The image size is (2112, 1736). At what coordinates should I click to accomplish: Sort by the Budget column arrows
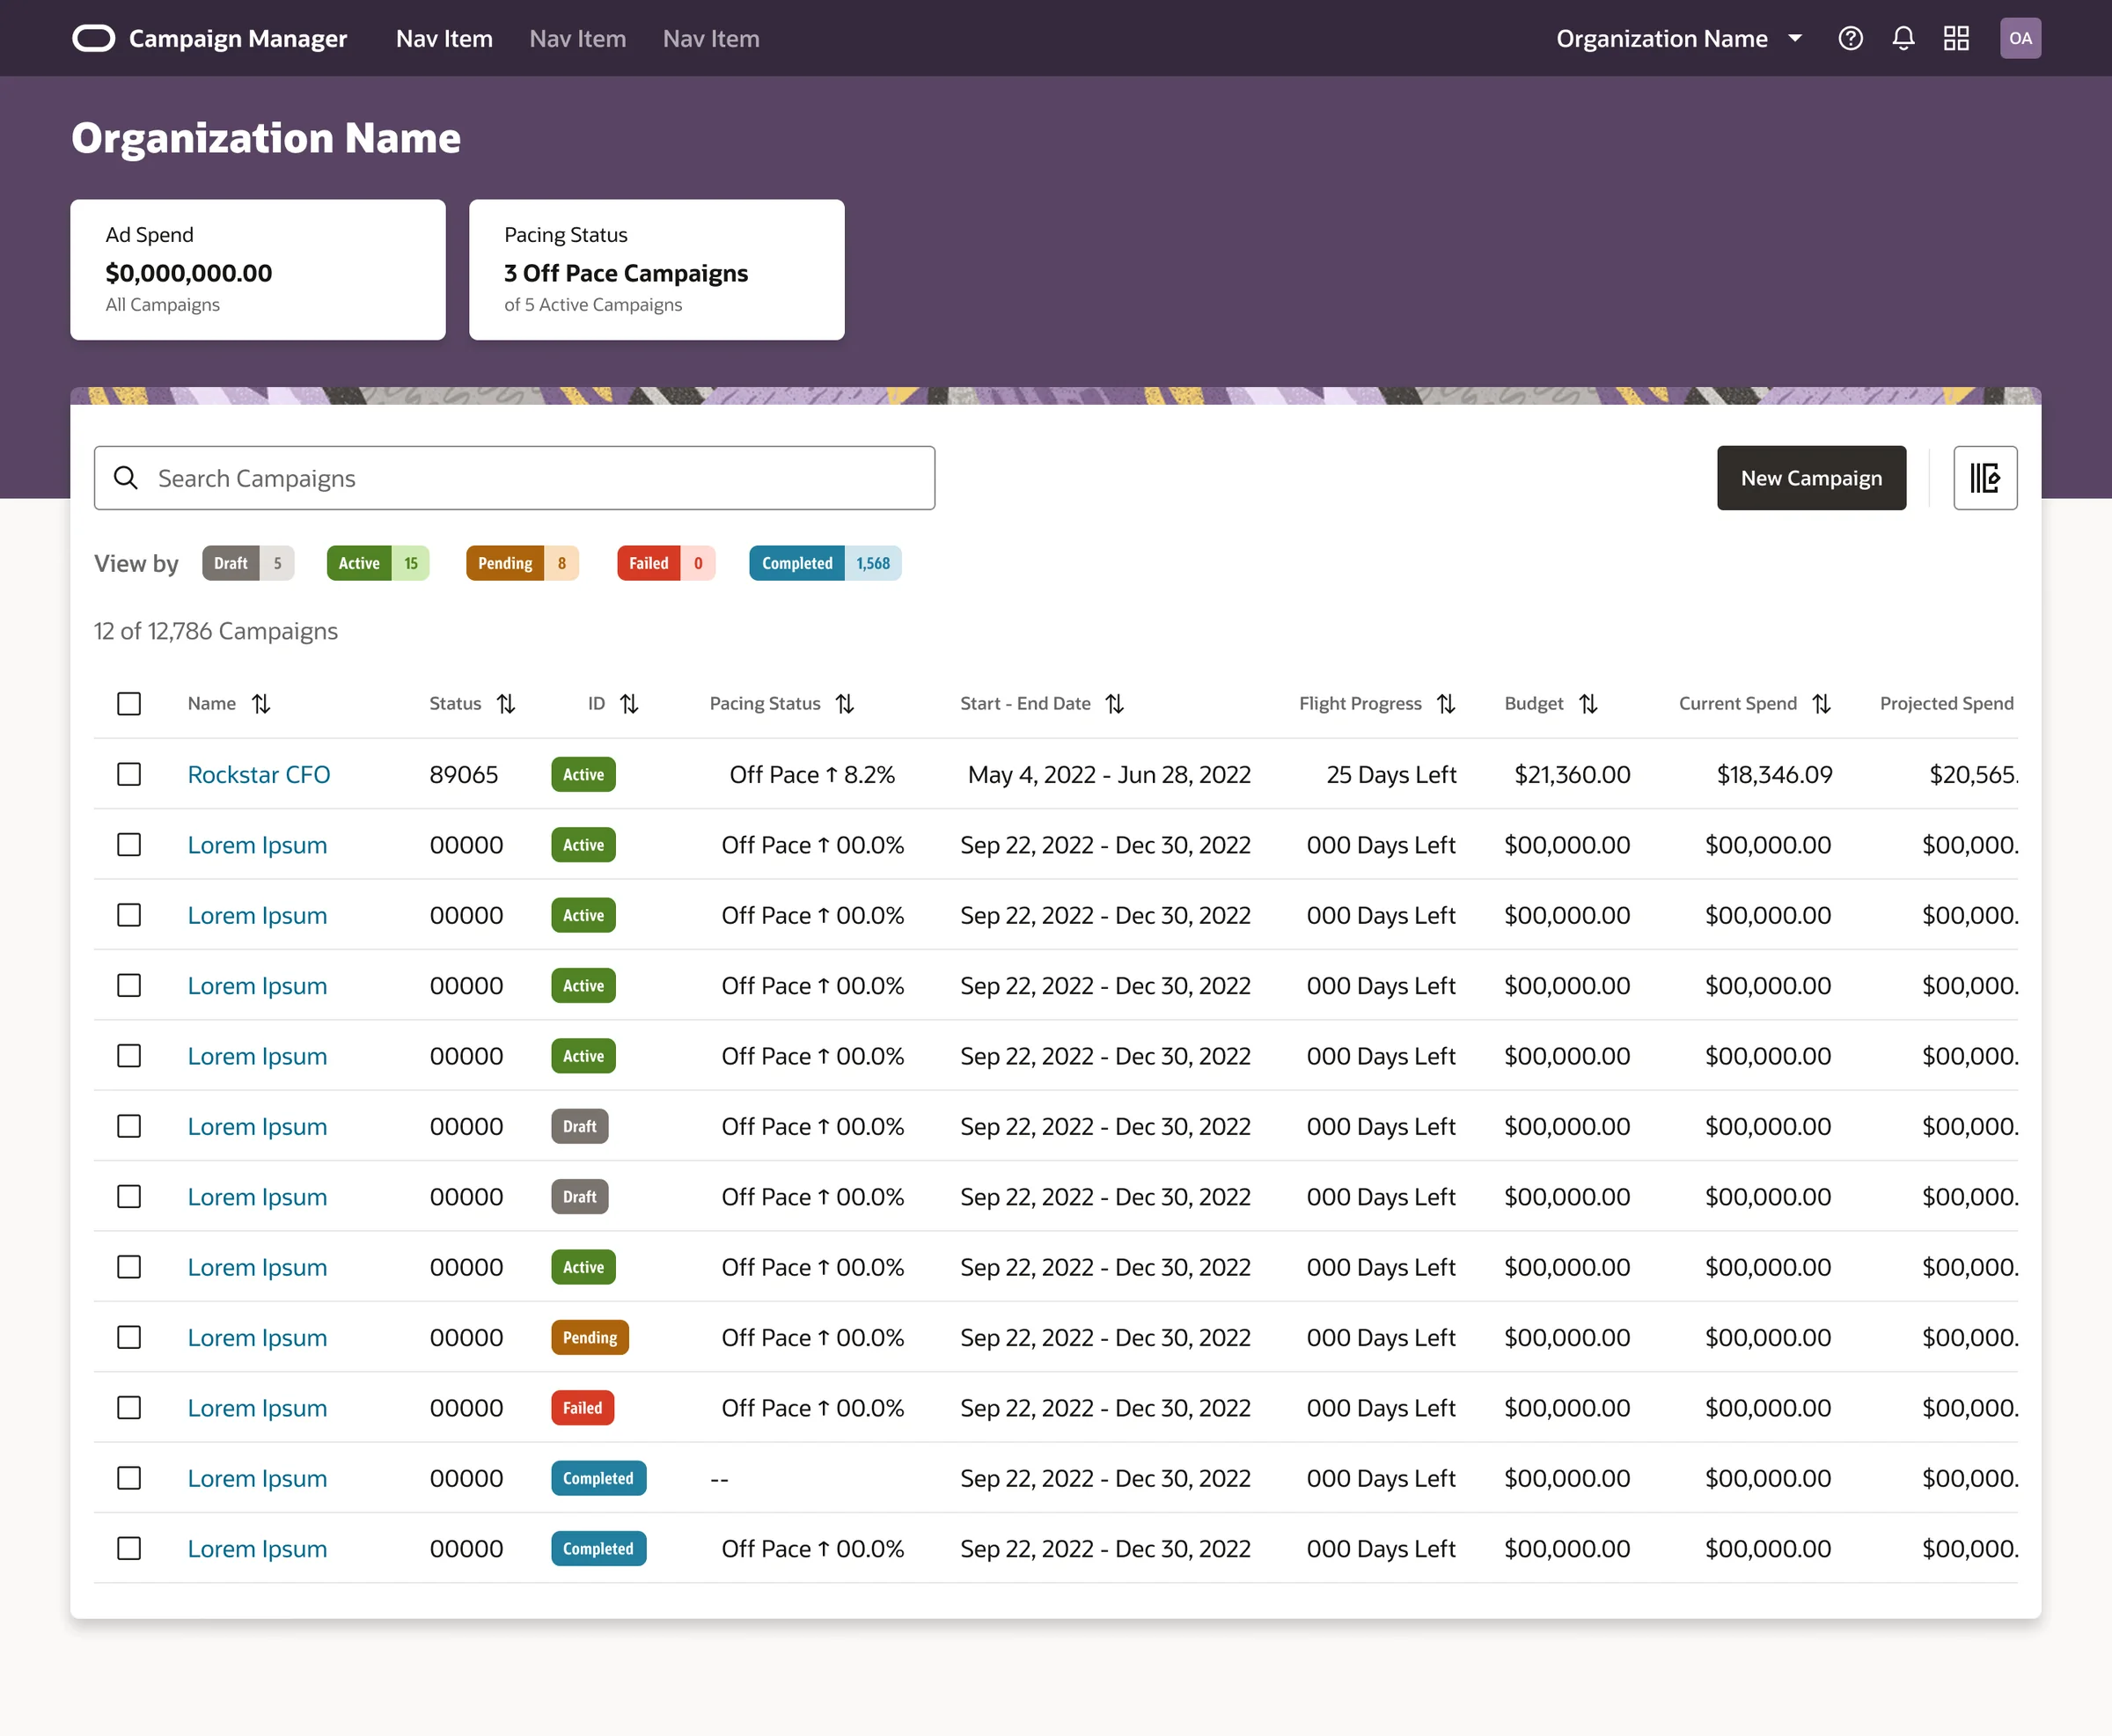[x=1588, y=704]
